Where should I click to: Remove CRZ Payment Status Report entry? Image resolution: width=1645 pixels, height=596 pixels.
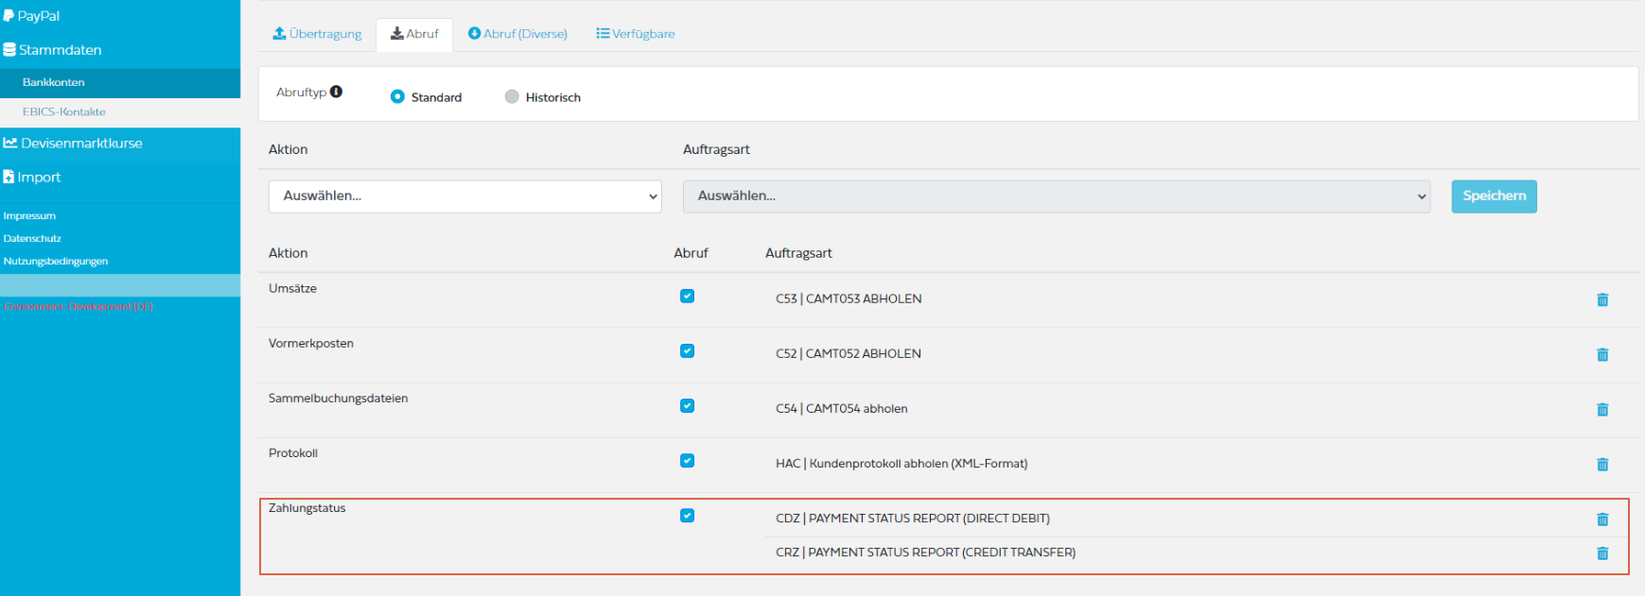click(x=1601, y=553)
